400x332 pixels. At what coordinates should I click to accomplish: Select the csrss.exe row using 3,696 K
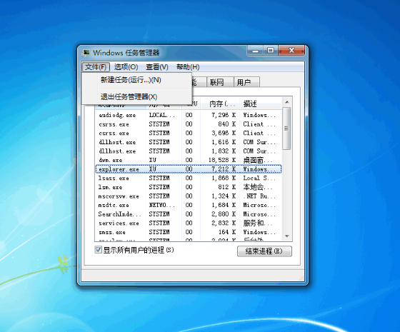(x=189, y=133)
